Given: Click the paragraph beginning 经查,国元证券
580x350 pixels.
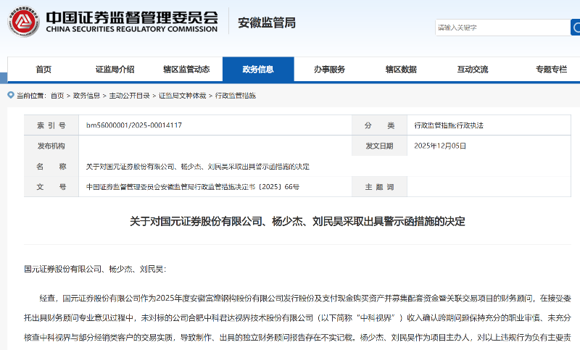Looking at the screenshot, I should pos(297,318).
